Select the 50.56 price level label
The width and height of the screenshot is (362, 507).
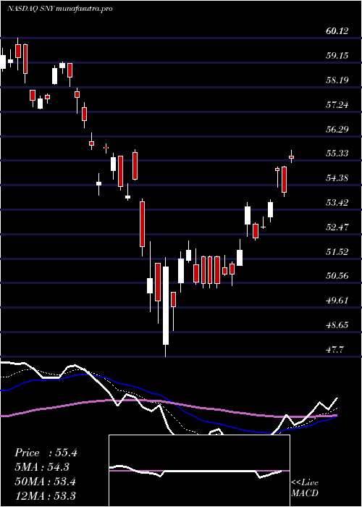[337, 276]
